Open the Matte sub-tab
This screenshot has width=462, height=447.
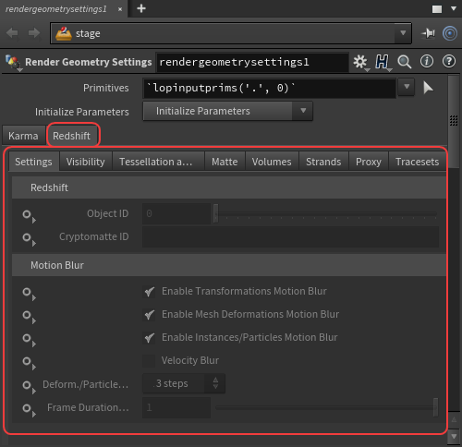click(225, 162)
